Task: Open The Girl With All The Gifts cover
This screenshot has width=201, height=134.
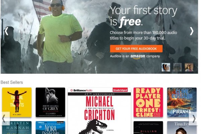Action: point(17,102)
